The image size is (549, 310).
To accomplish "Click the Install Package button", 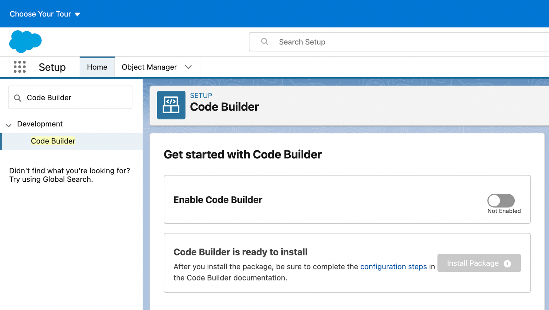I will (x=473, y=263).
